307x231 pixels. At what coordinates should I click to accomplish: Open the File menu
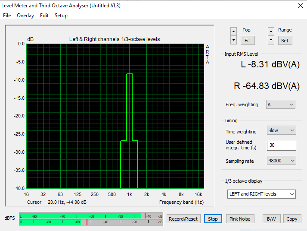[x=7, y=16]
